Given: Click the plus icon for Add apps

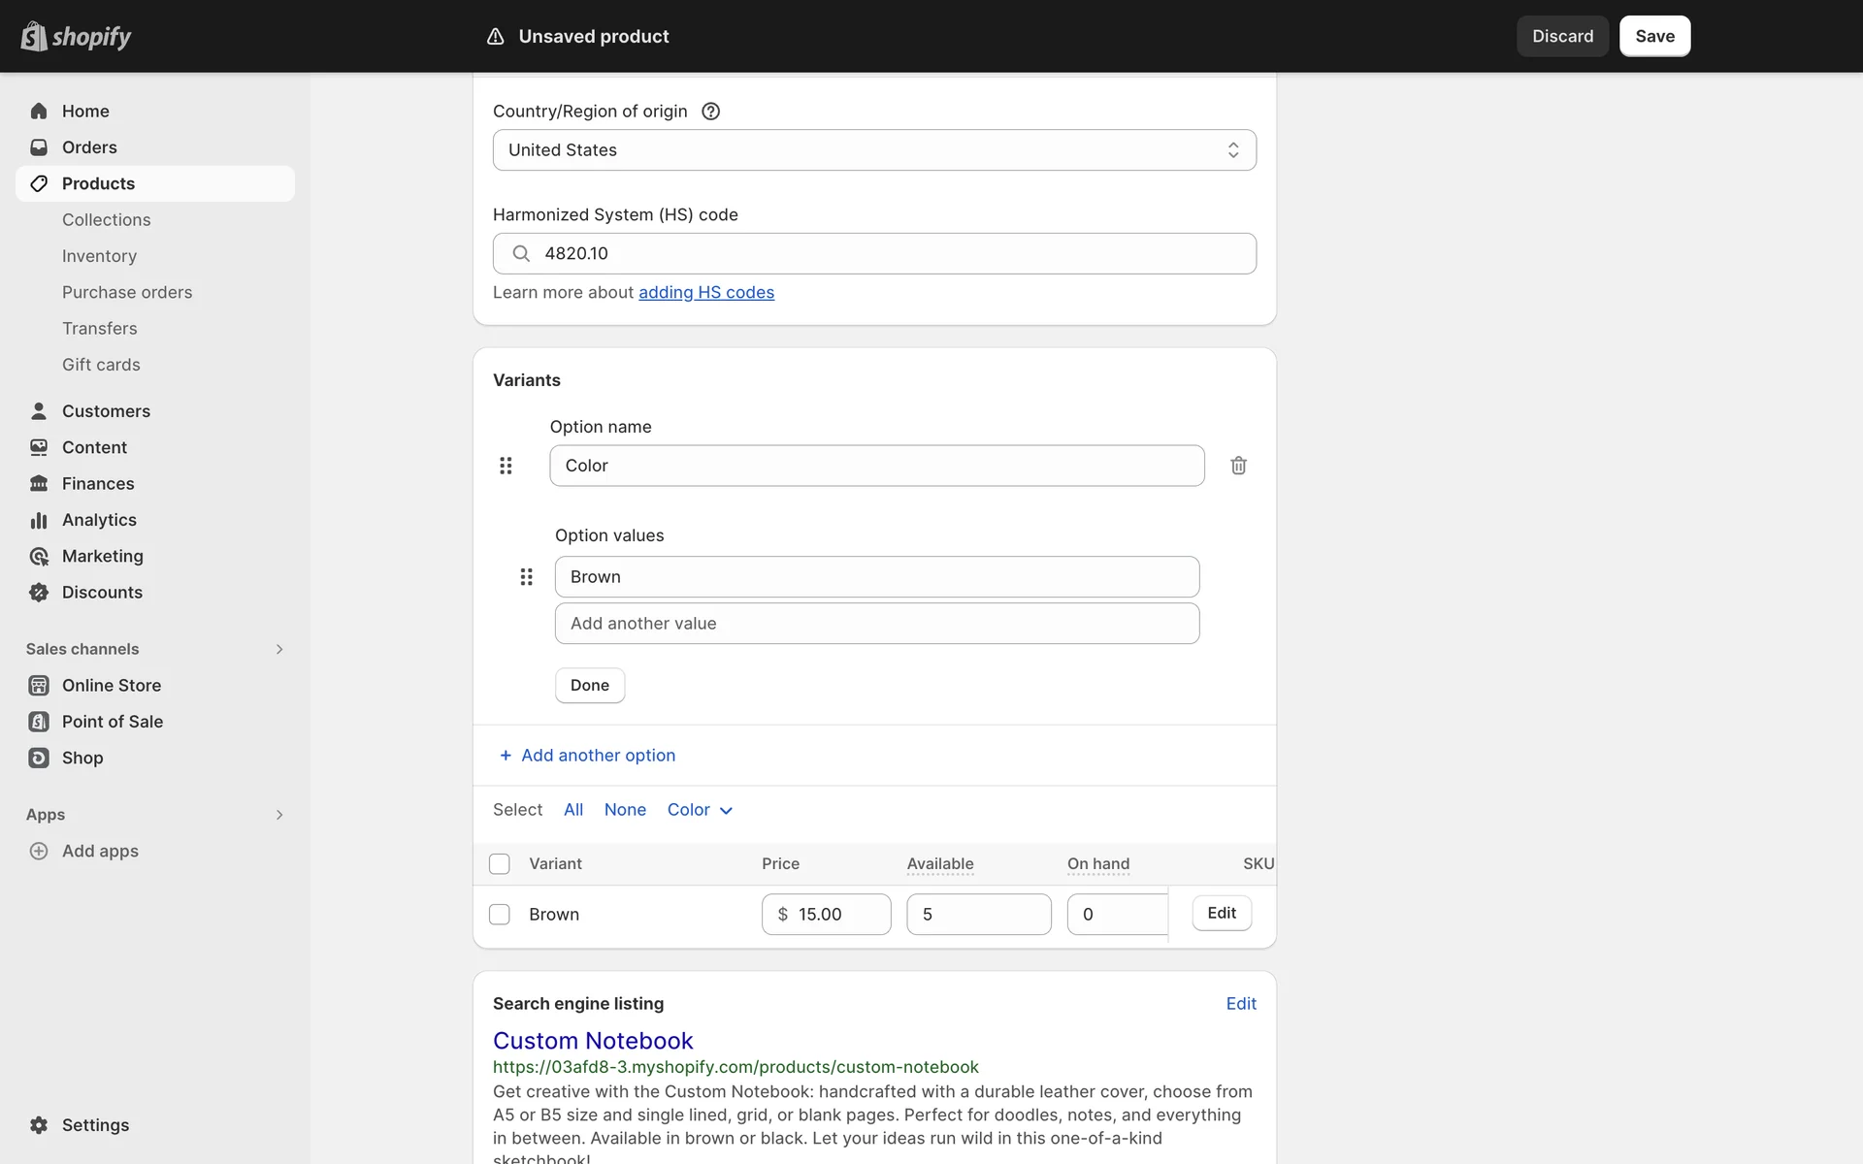Looking at the screenshot, I should 39,851.
